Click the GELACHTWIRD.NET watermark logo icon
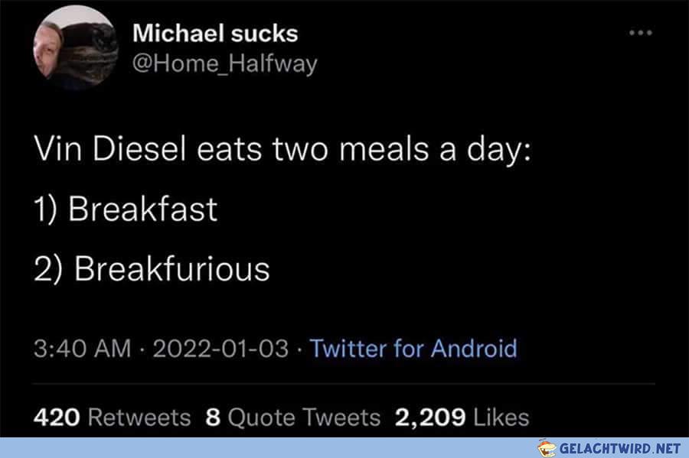 [x=547, y=448]
